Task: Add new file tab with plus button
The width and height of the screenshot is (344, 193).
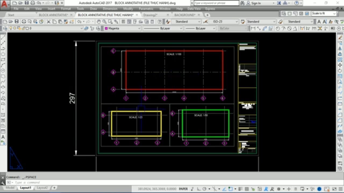Action: 207,15
